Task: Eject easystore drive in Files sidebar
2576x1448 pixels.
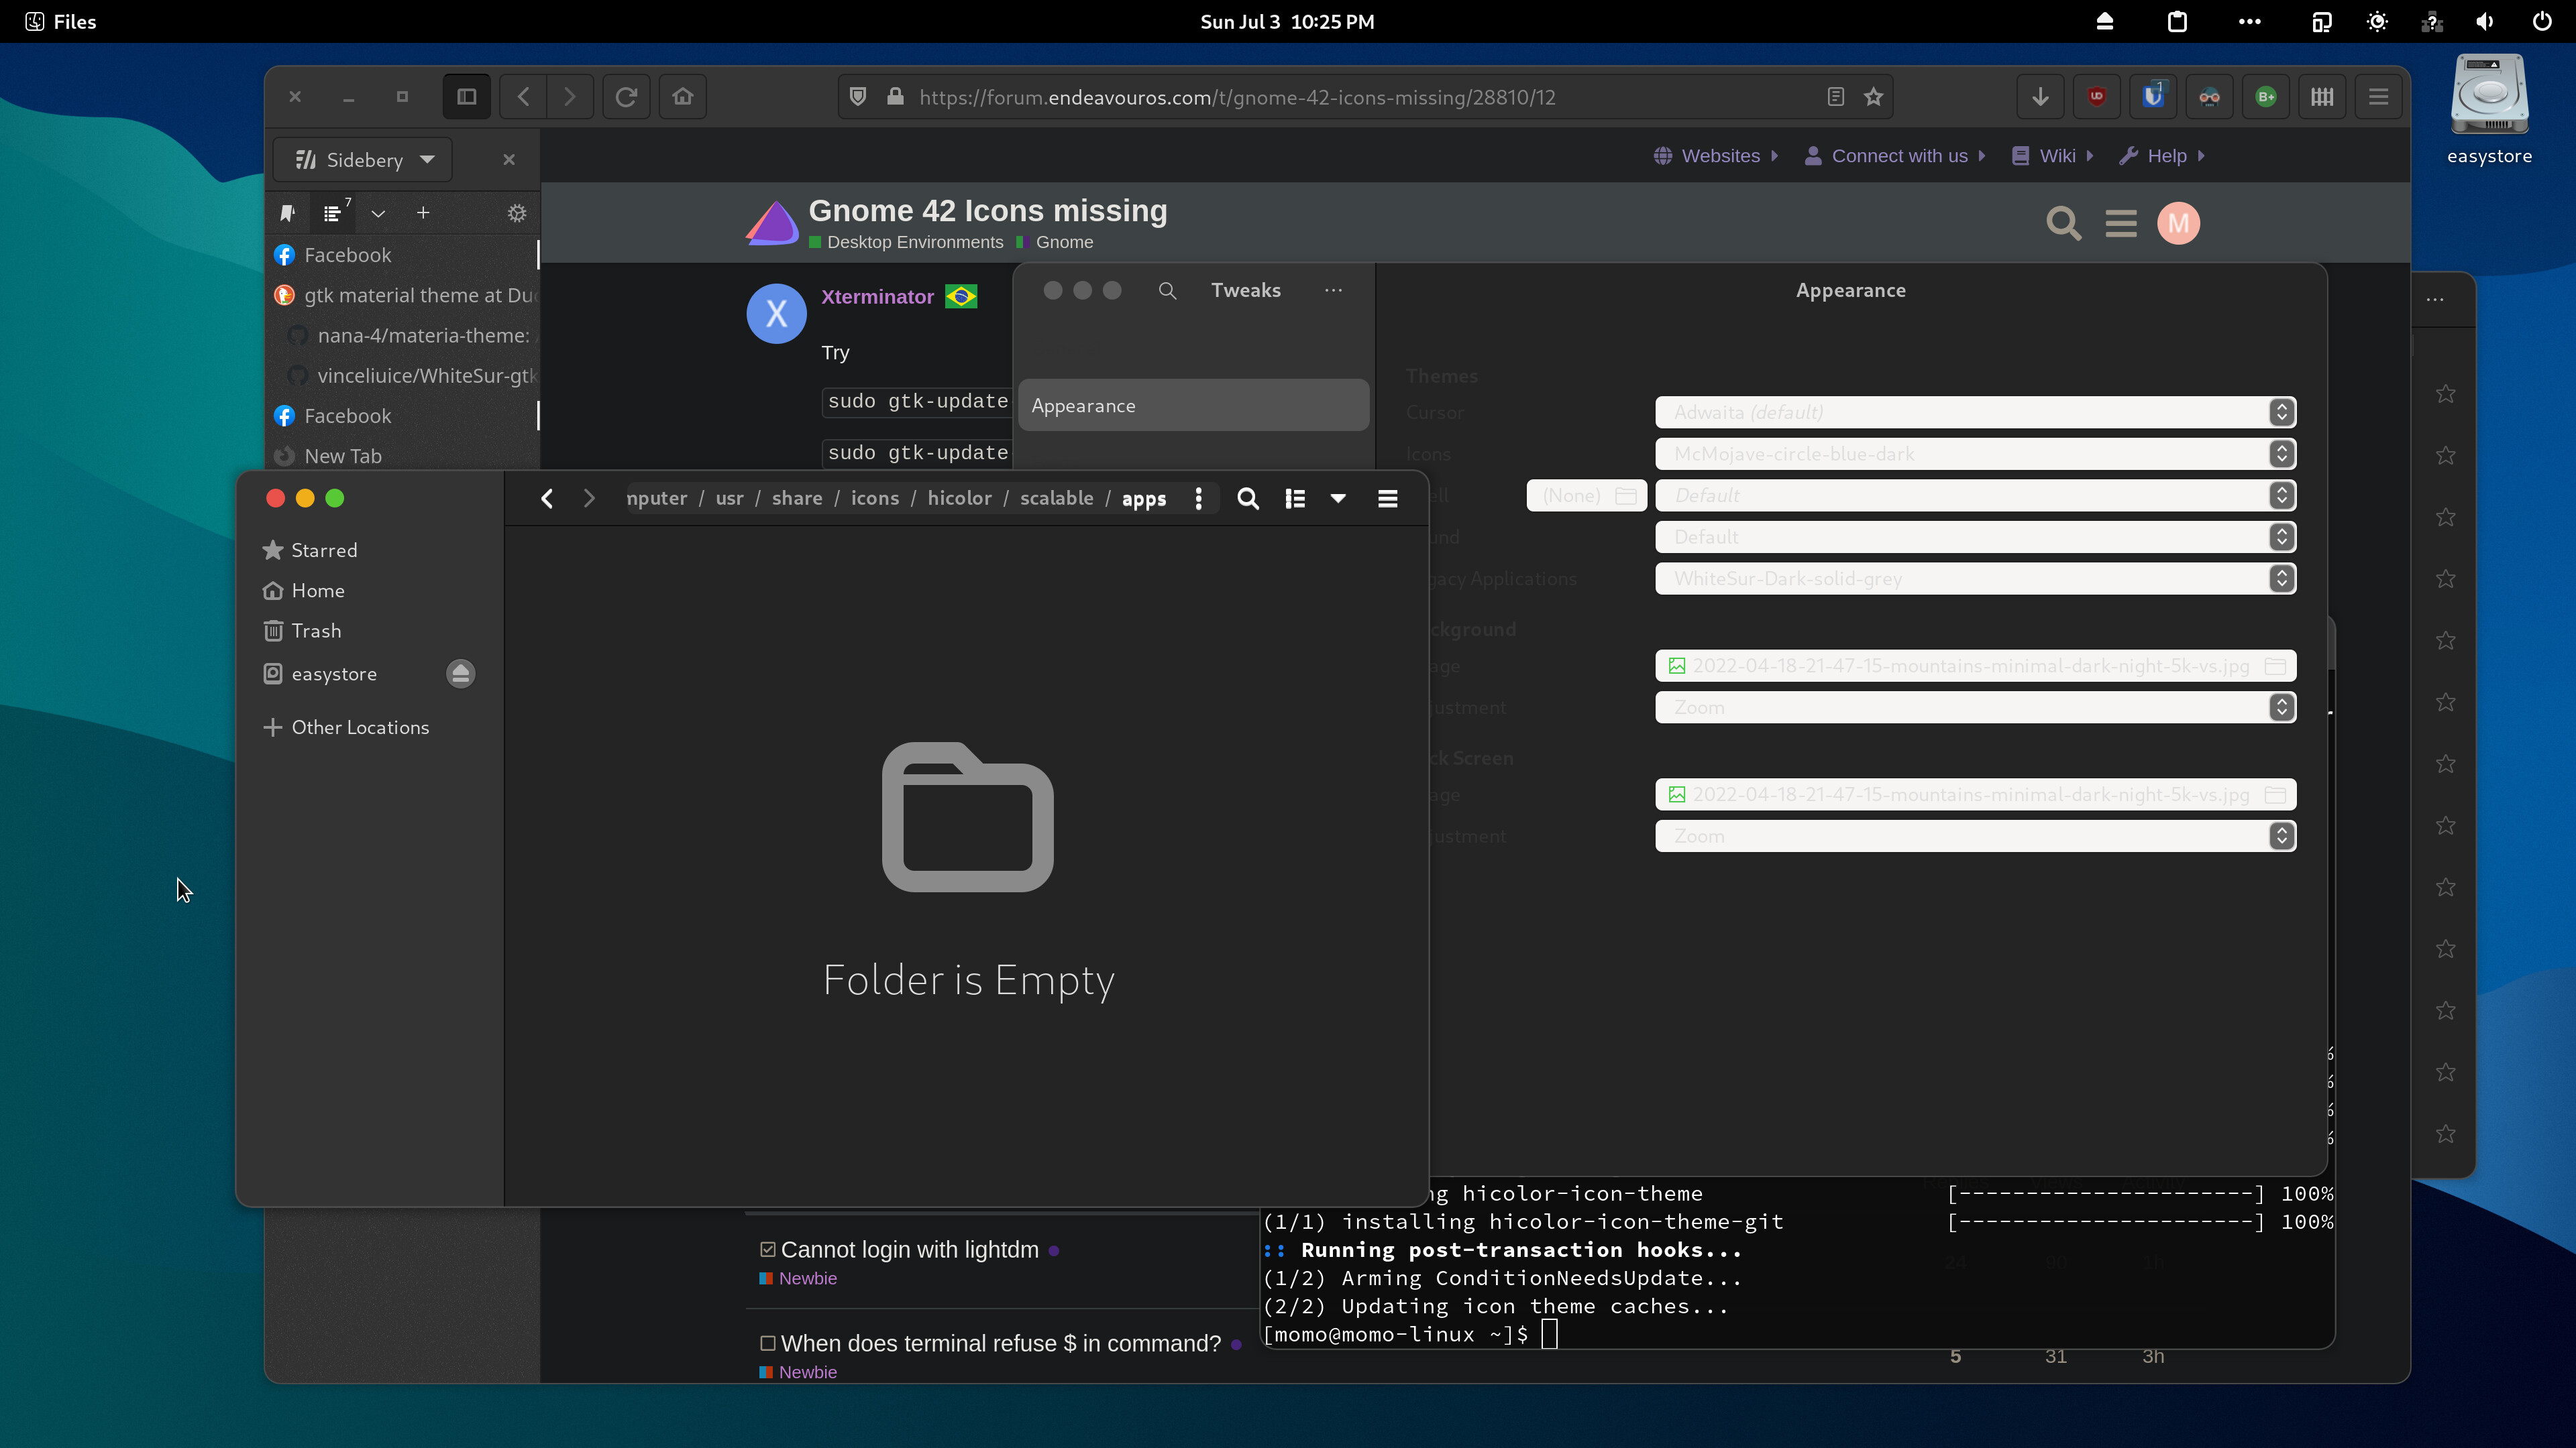Action: (x=460, y=674)
